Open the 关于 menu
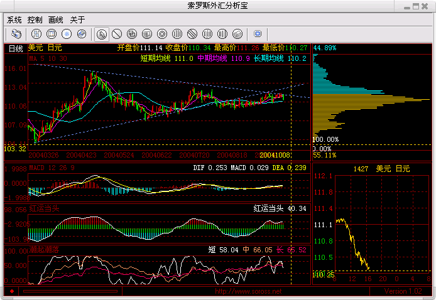 (x=77, y=19)
